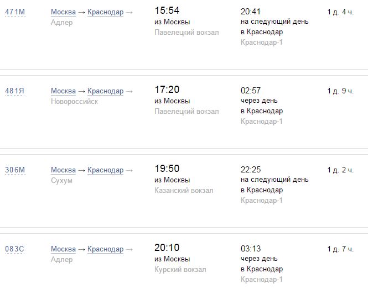This screenshot has height=299, width=368.
Task: Click the Курский вокзал station label
Action: click(180, 270)
